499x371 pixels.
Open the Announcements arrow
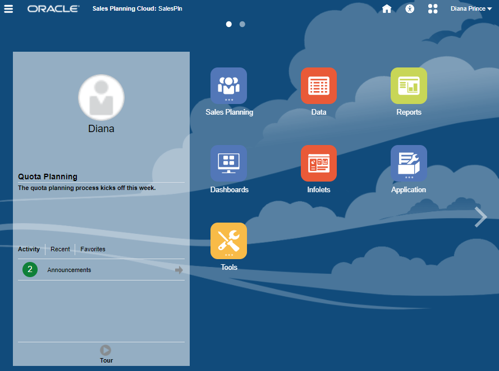[178, 270]
